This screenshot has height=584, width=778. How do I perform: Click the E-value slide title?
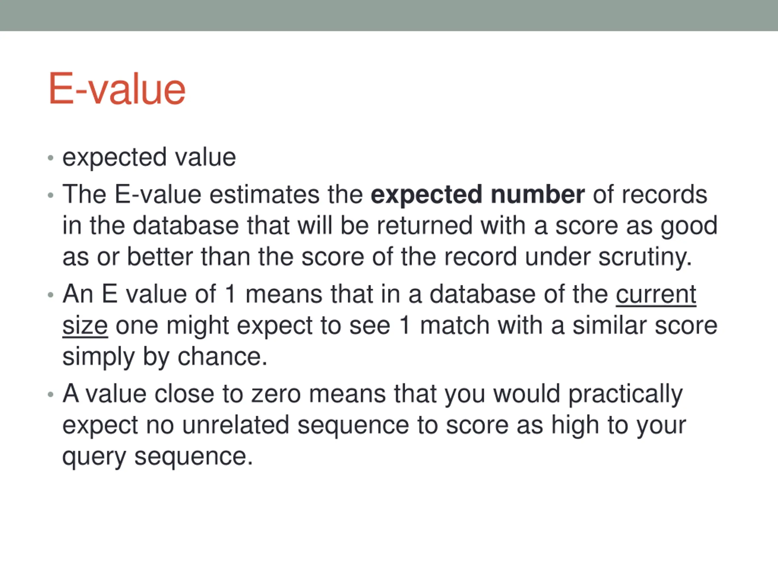[x=117, y=88]
